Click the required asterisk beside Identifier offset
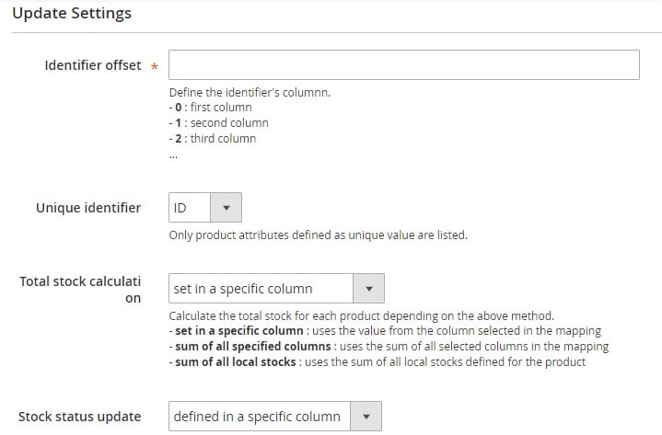This screenshot has width=662, height=435. point(155,66)
